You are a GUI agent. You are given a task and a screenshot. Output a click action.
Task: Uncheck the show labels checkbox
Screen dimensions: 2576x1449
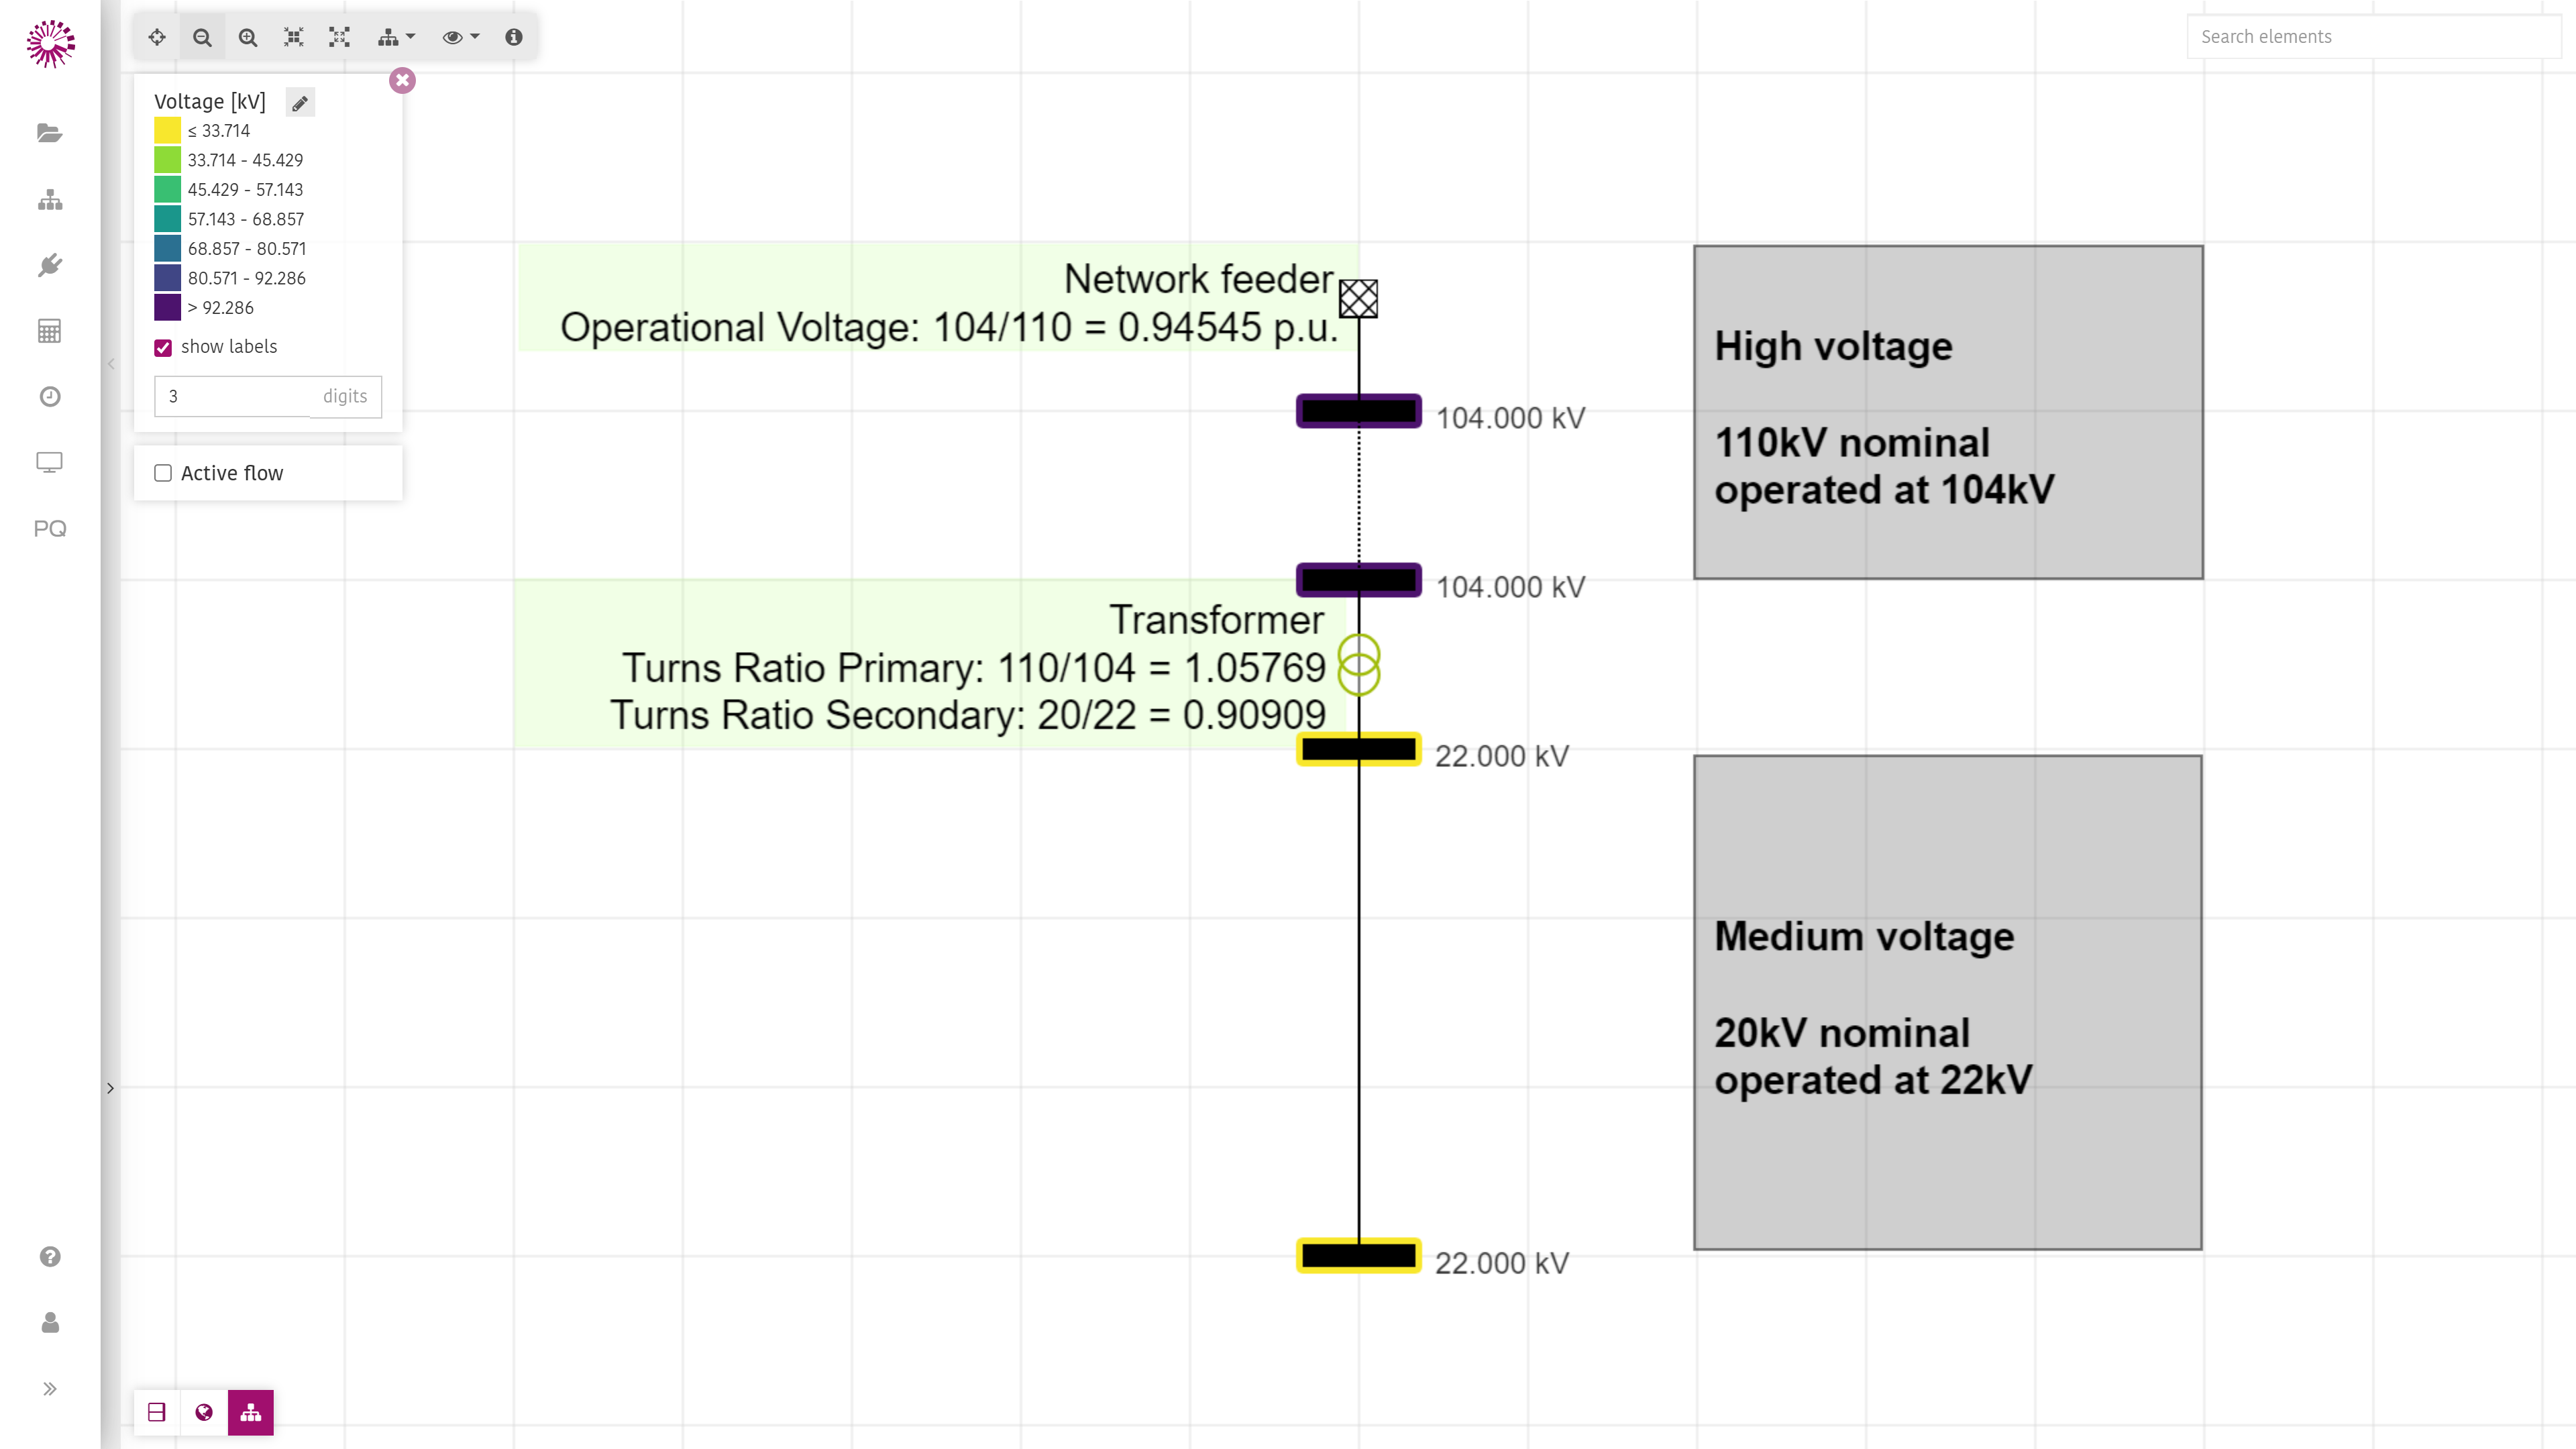pos(163,348)
